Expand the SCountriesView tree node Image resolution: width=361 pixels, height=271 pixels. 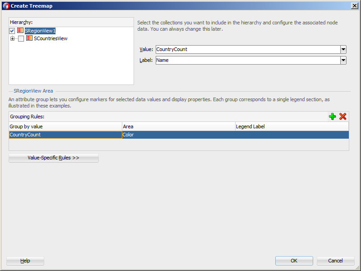click(13, 39)
